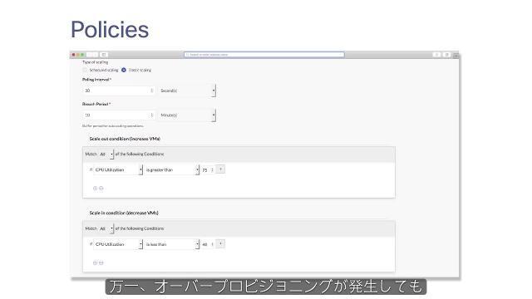
Task: Add a condition under Scale in using plus icon
Action: [x=95, y=262]
